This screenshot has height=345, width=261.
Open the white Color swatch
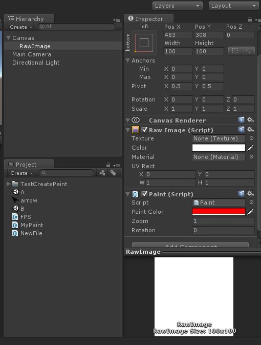pos(219,148)
